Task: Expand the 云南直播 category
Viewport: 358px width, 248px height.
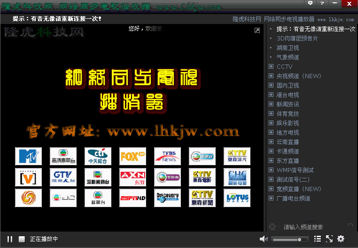Action: point(271,142)
